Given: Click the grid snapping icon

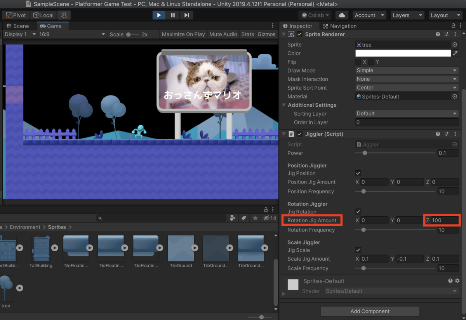Looking at the screenshot, I should [64, 15].
